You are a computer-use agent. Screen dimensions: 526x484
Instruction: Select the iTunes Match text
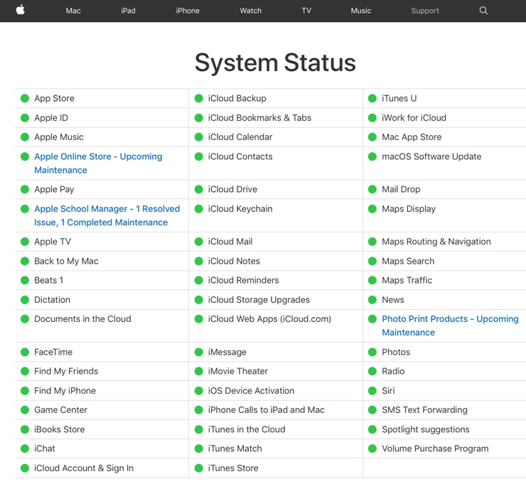pyautogui.click(x=235, y=448)
